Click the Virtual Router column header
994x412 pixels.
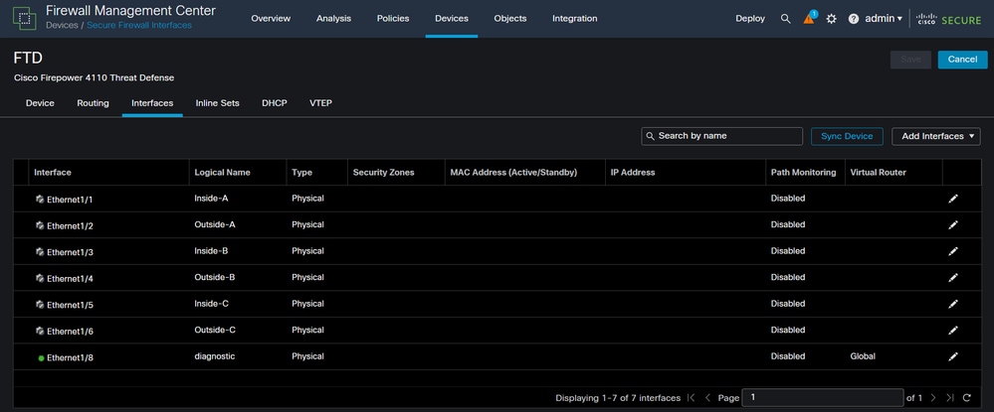878,172
